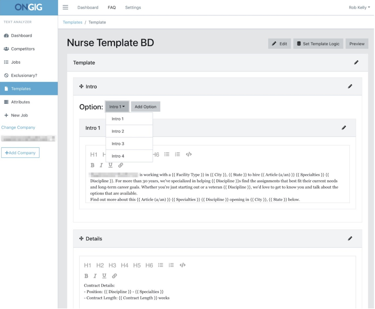Click the Set Template Logic button
The image size is (375, 309).
(x=318, y=44)
